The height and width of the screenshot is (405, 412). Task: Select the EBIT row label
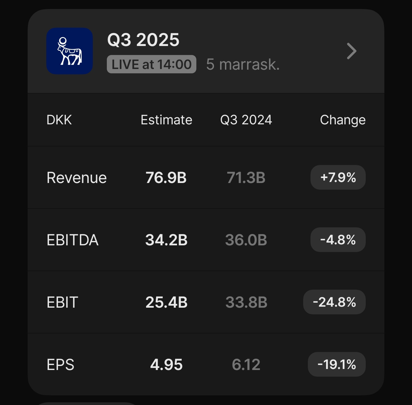63,302
